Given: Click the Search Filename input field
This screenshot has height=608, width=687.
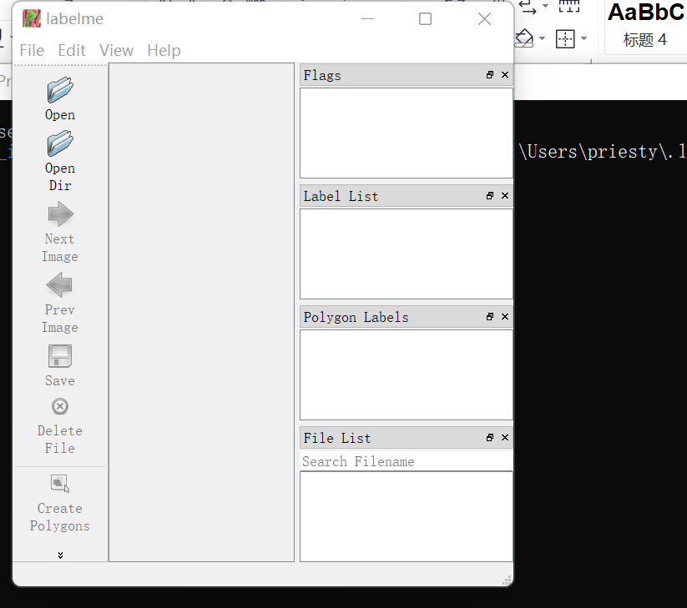Looking at the screenshot, I should click(x=407, y=461).
